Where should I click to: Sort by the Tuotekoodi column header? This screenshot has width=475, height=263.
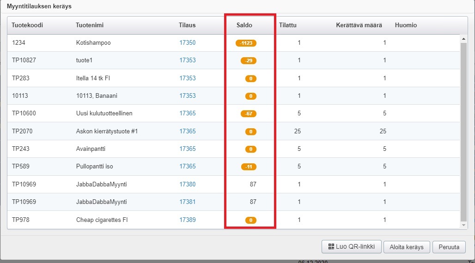[27, 25]
